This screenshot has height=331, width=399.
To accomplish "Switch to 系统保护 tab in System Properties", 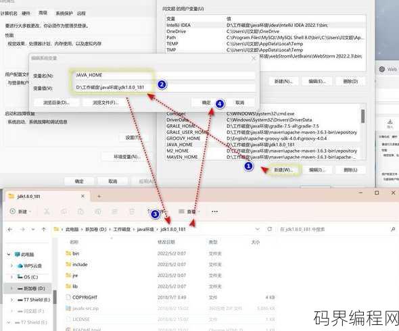I will (x=64, y=14).
